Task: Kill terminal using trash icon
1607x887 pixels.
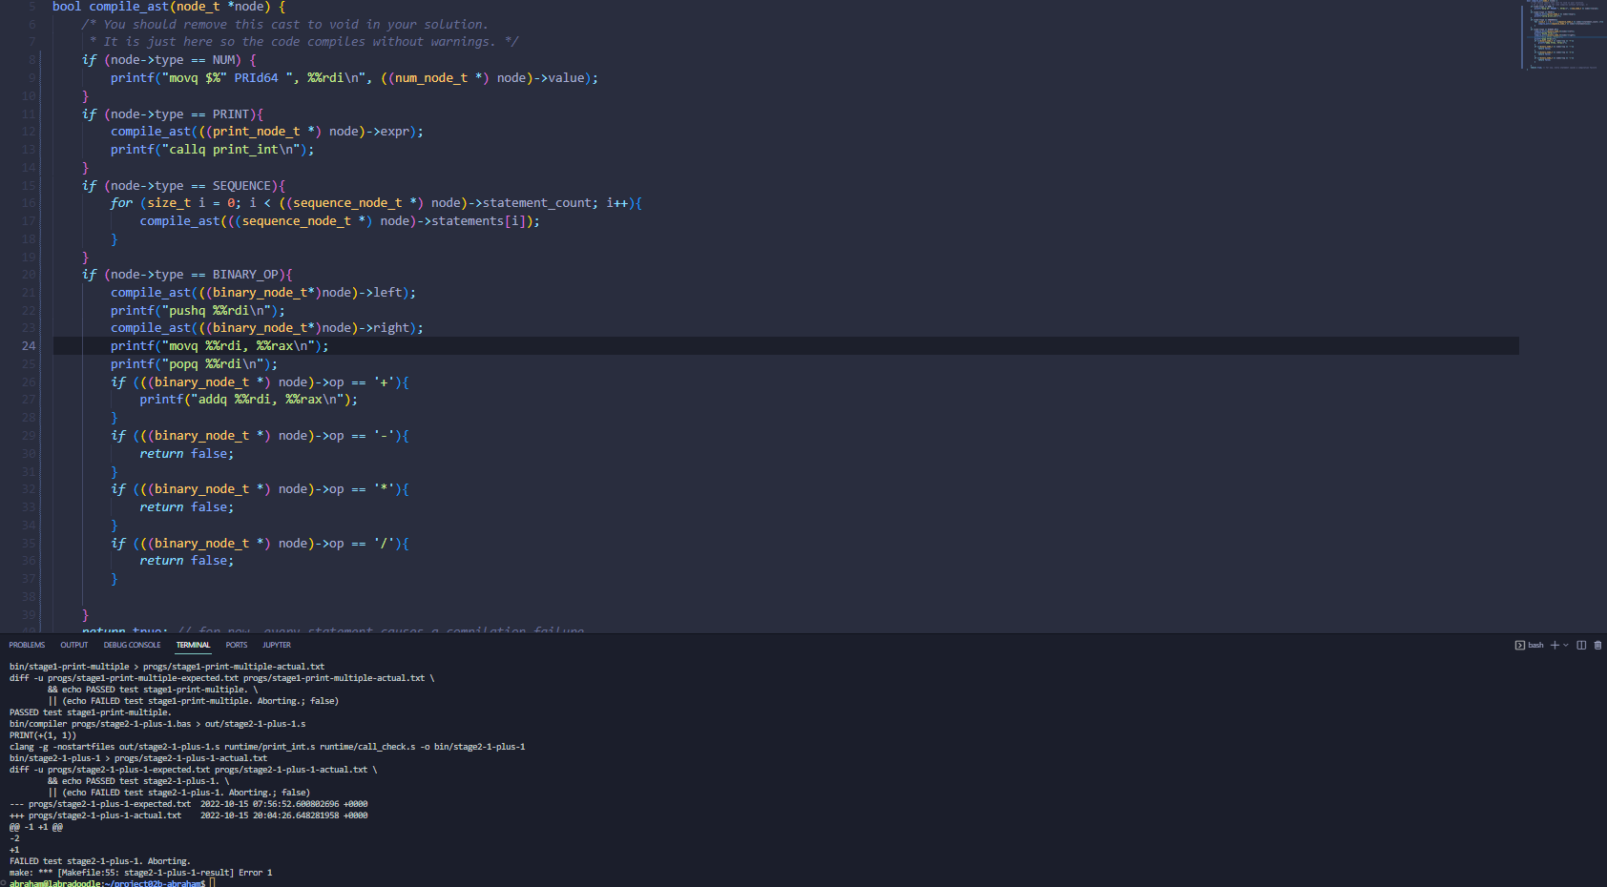Action: pos(1598,646)
